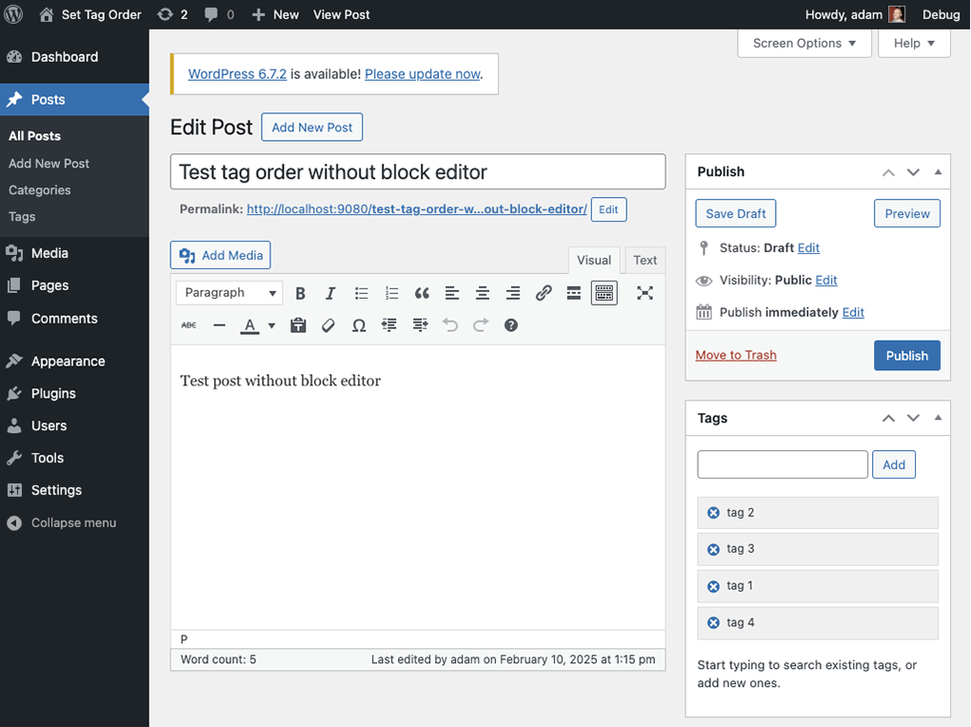Switch to the Text editor tab
The image size is (971, 727).
pos(644,260)
